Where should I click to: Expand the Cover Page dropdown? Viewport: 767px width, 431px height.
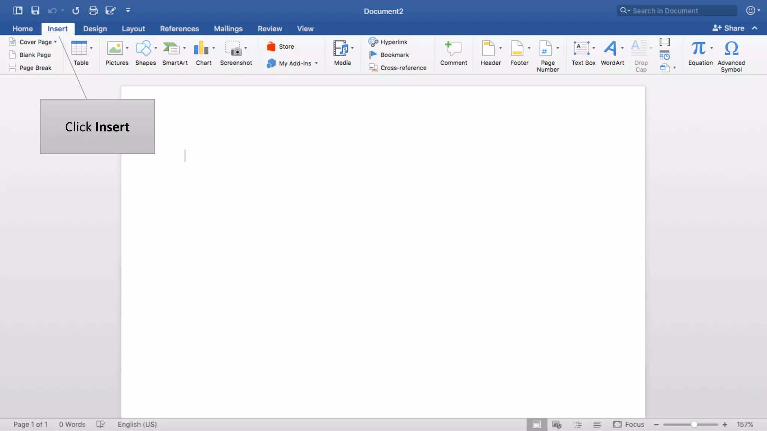point(55,42)
